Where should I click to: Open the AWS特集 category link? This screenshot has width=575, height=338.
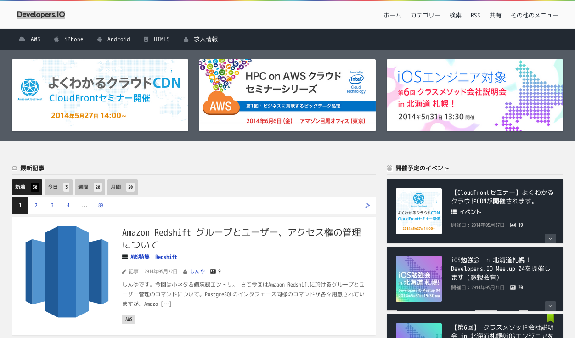point(140,257)
